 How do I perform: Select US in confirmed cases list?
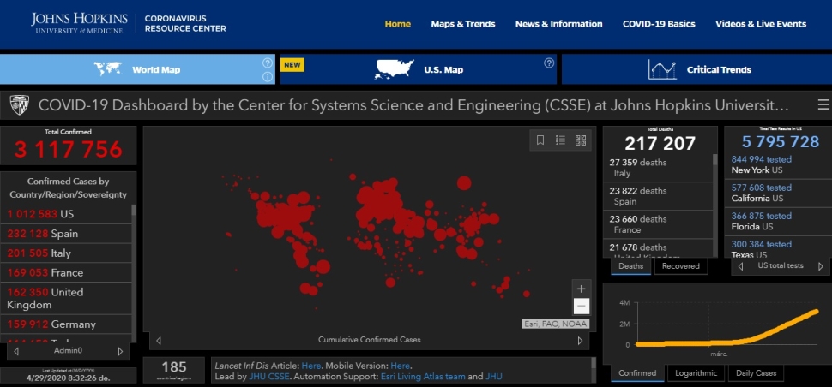(x=66, y=214)
